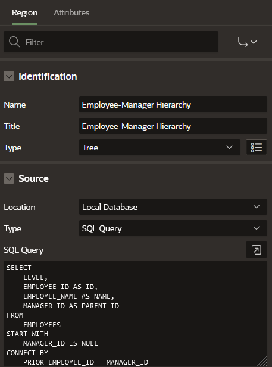
Task: Open the SQL Query source type dropdown
Action: point(173,228)
